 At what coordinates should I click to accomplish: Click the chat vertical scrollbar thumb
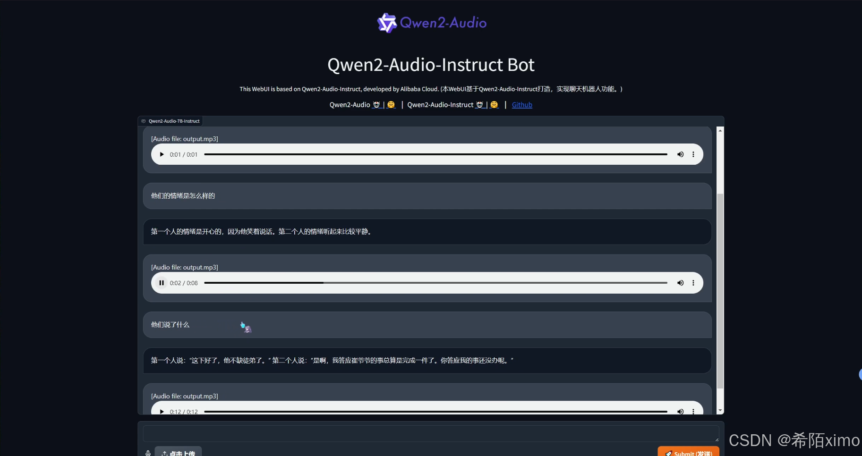point(720,290)
